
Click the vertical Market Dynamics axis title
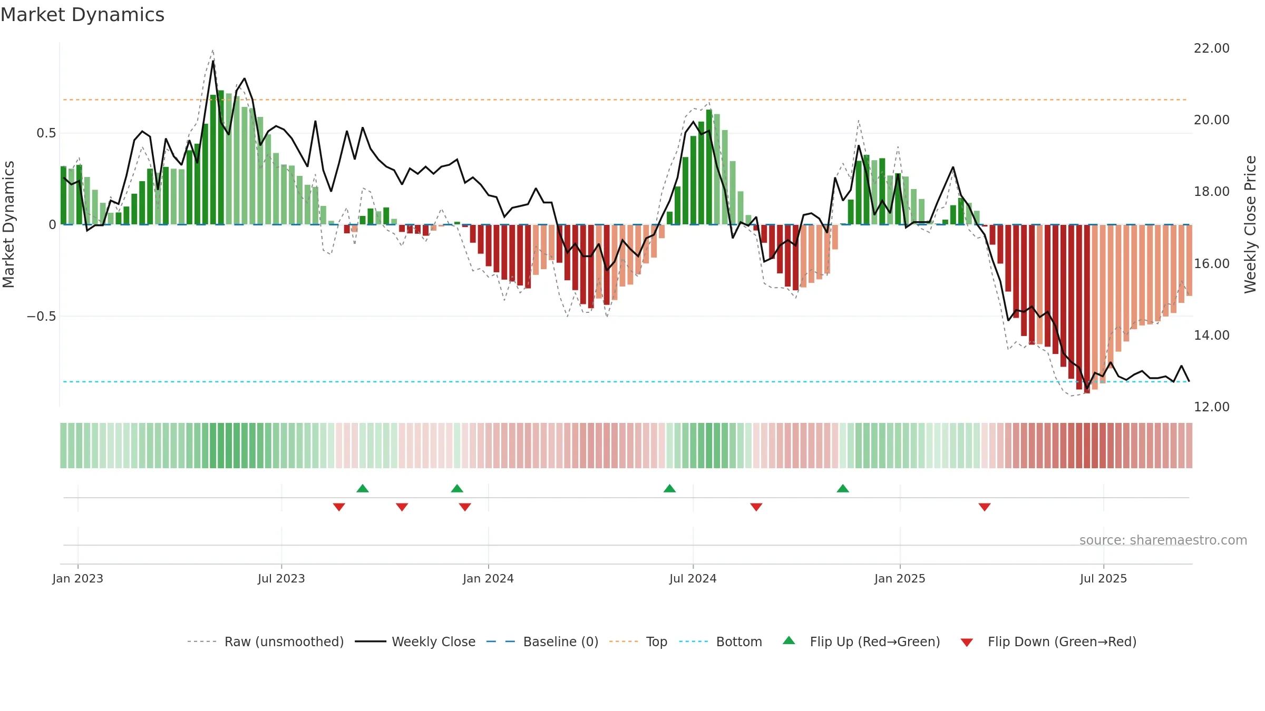click(8, 224)
